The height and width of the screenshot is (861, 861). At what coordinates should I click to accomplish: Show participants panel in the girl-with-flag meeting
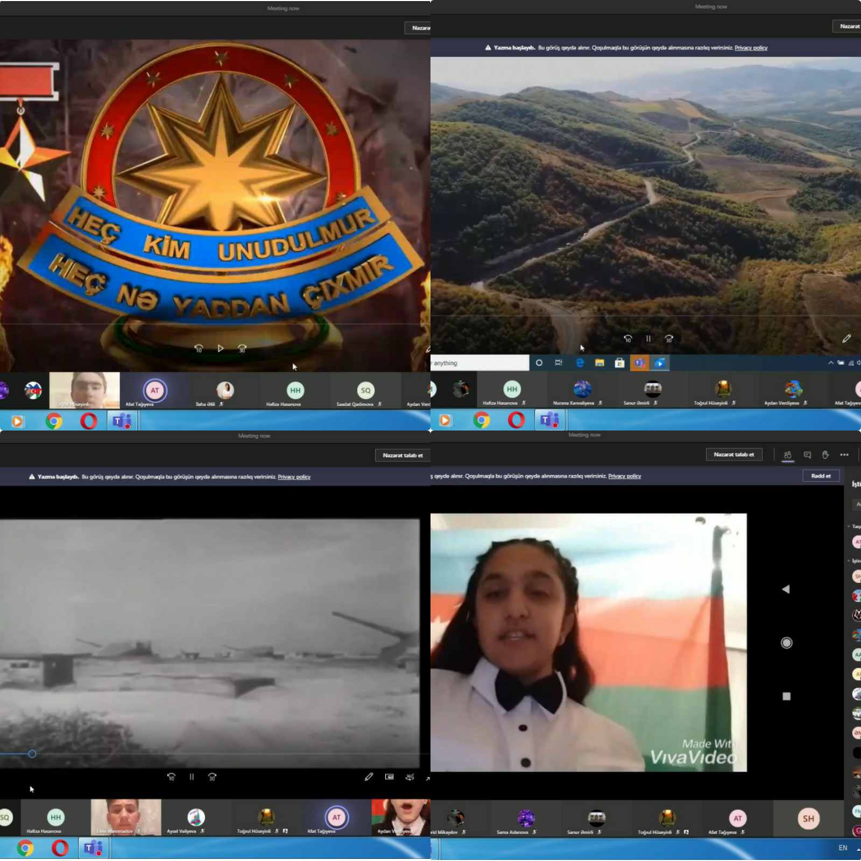tap(787, 455)
